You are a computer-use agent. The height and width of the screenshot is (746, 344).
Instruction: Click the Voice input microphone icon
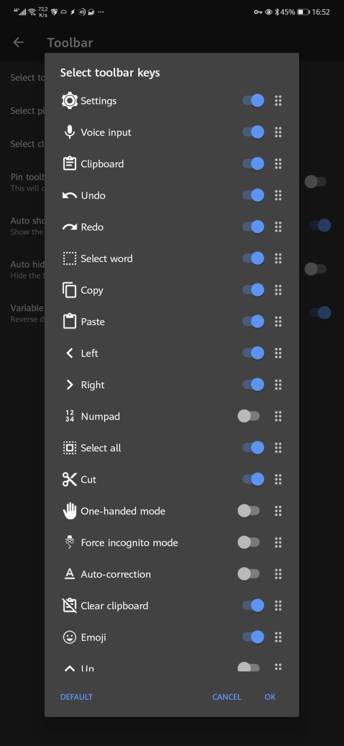coord(69,132)
